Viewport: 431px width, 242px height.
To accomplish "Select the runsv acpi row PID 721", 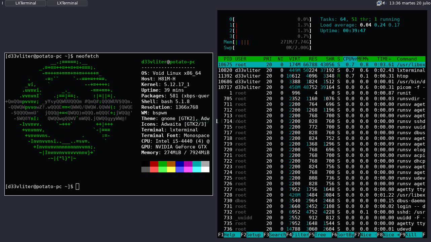I will tap(322, 155).
